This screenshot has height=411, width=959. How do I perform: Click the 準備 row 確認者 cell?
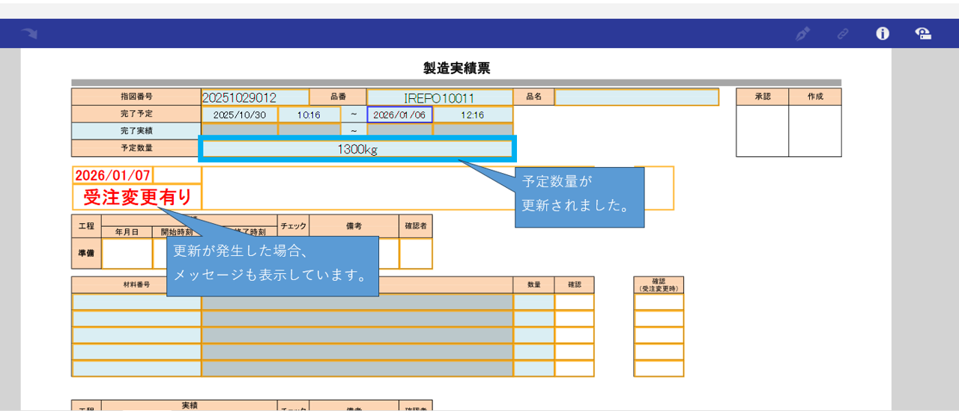[x=415, y=253]
